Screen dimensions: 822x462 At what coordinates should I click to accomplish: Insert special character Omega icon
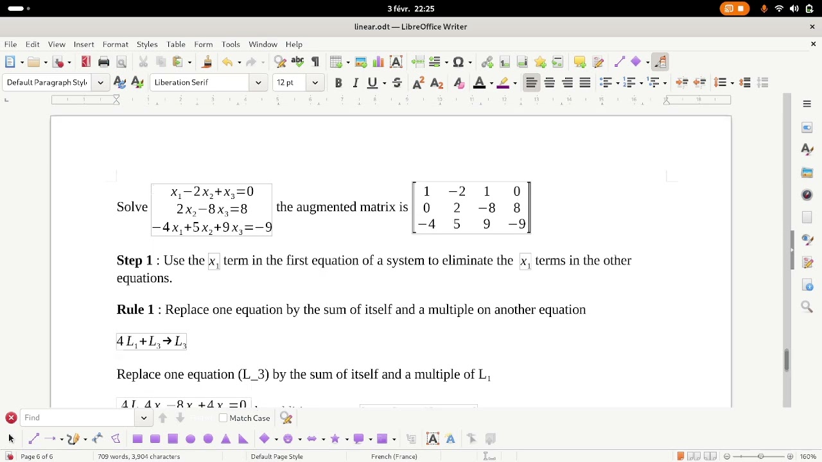click(x=458, y=62)
